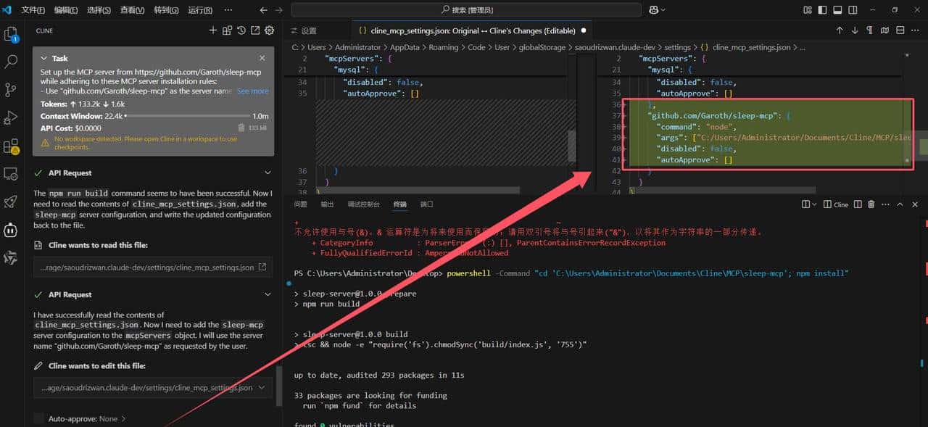Open the terminal profile dropdown arrow
Image resolution: width=928 pixels, height=427 pixels.
[x=814, y=204]
